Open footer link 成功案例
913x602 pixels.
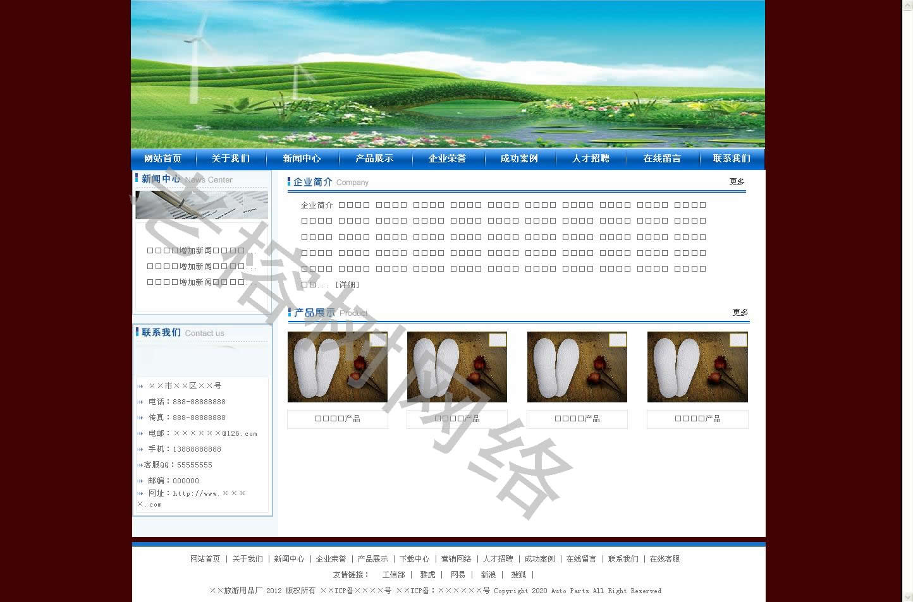(x=539, y=559)
